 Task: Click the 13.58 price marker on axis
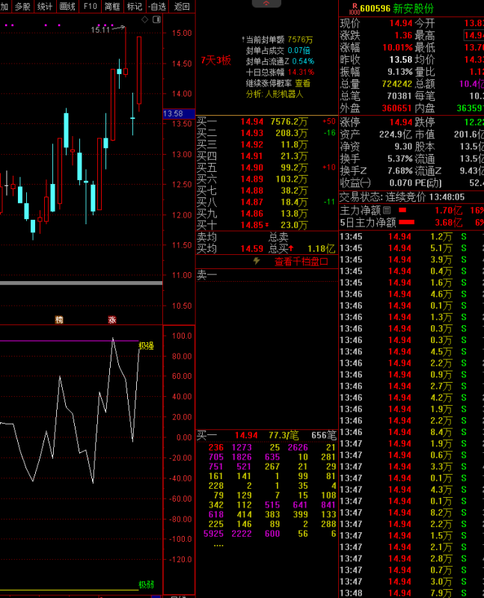click(179, 114)
